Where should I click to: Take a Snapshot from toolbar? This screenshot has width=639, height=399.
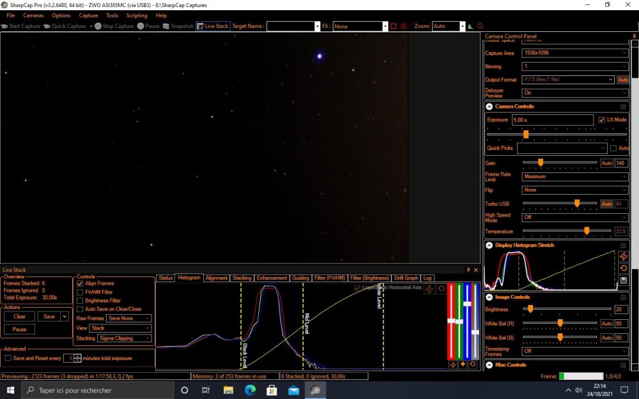point(178,26)
